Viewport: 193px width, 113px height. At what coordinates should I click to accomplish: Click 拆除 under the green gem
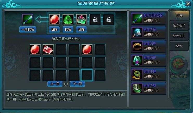point(68,30)
